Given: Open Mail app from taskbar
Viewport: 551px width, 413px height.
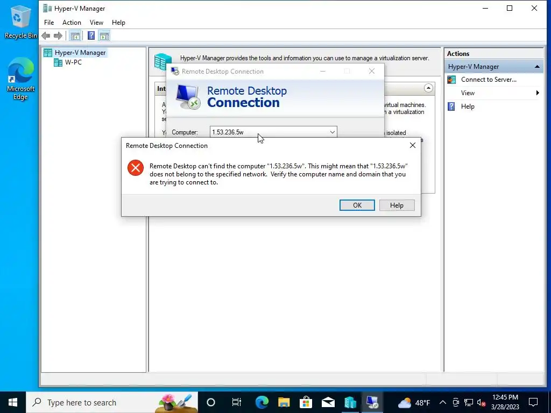Looking at the screenshot, I should click(328, 402).
